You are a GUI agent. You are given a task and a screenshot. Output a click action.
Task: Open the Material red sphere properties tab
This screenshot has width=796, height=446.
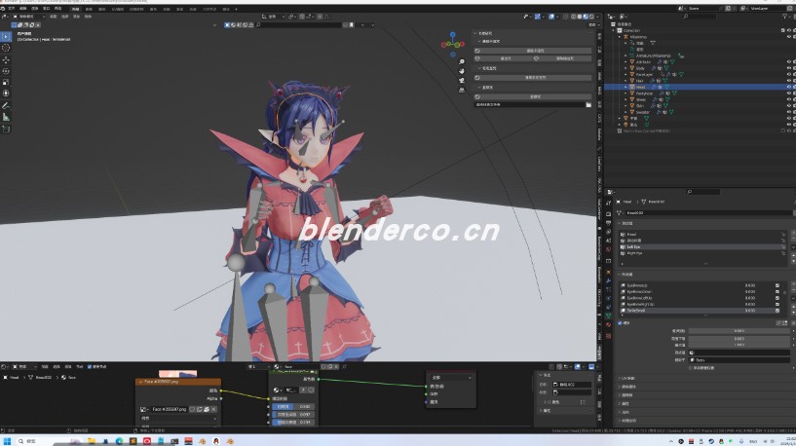pos(608,324)
